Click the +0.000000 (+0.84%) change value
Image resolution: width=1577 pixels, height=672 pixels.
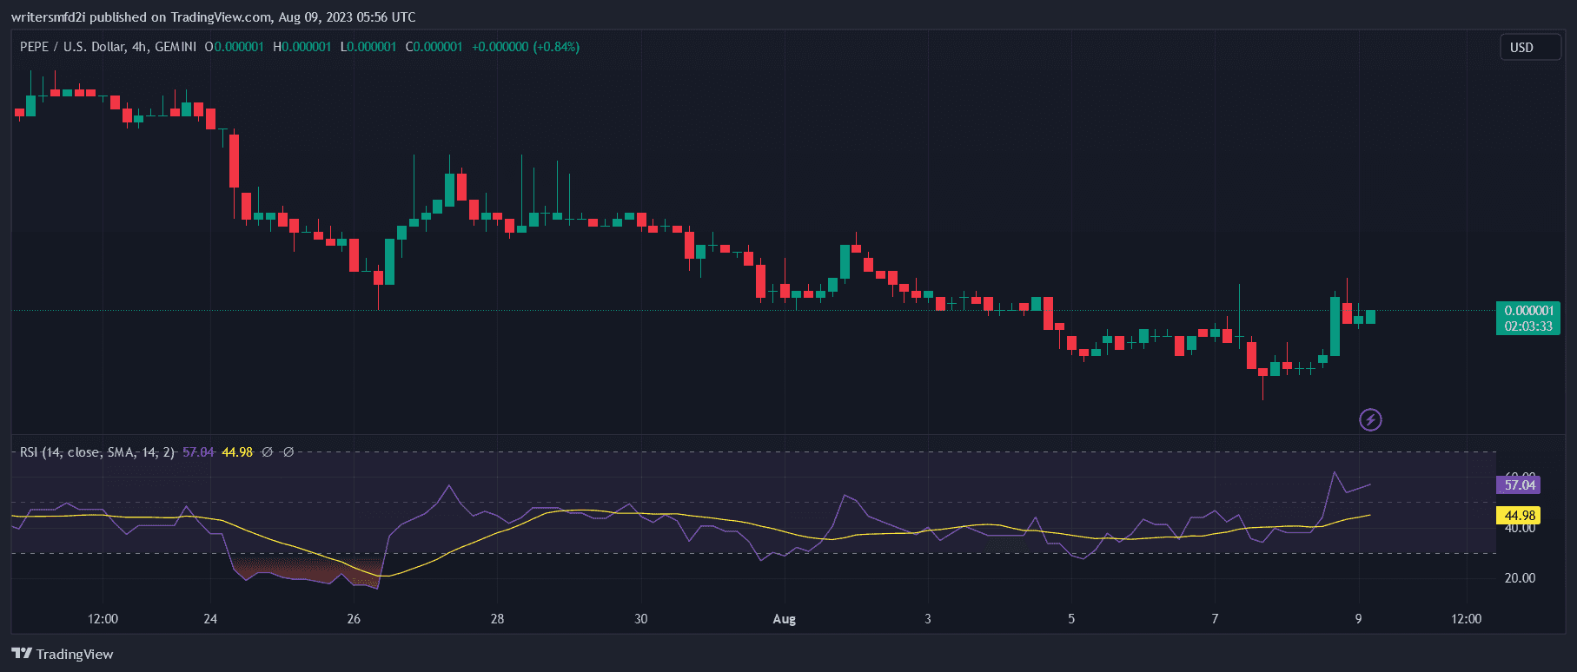coord(526,47)
